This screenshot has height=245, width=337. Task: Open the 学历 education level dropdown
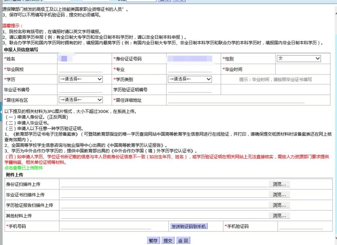pyautogui.click(x=81, y=79)
